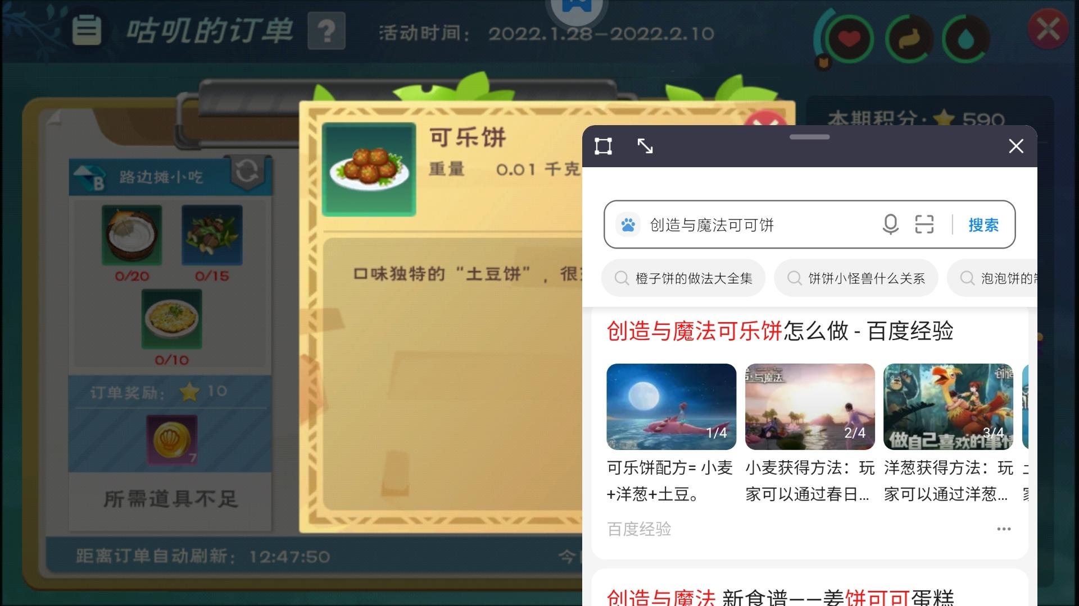Click the gold shell coin reward icon
This screenshot has height=606, width=1079.
(172, 440)
